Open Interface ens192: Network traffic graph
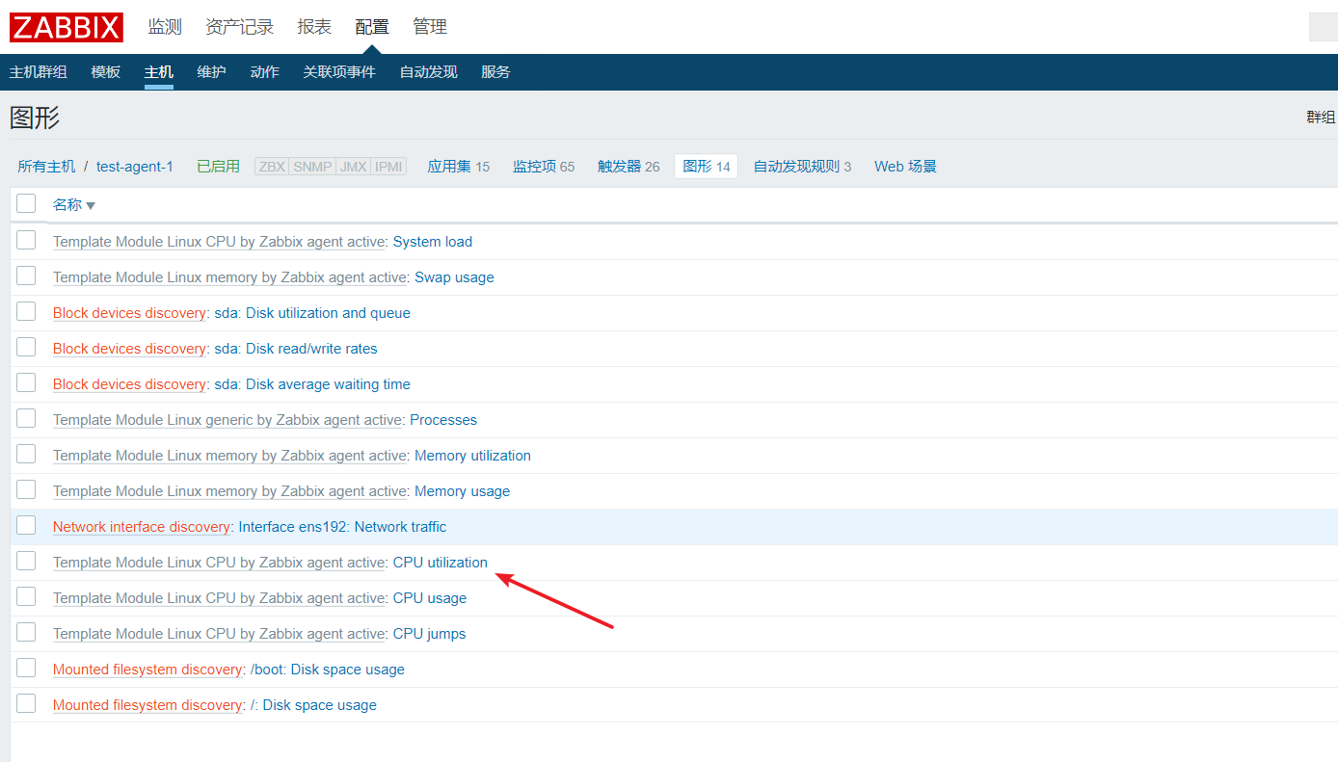The height and width of the screenshot is (762, 1338). pyautogui.click(x=342, y=527)
